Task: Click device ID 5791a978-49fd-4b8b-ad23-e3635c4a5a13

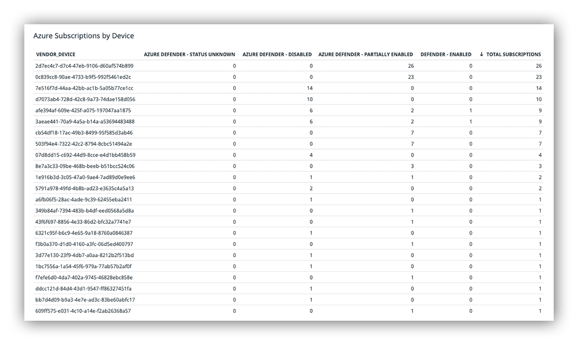Action: point(85,188)
